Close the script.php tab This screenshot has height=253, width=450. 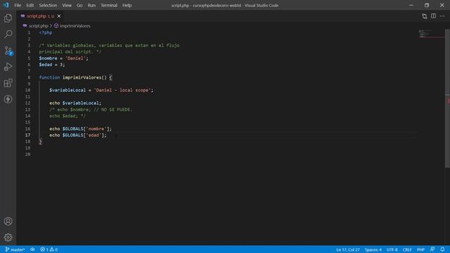[59, 16]
